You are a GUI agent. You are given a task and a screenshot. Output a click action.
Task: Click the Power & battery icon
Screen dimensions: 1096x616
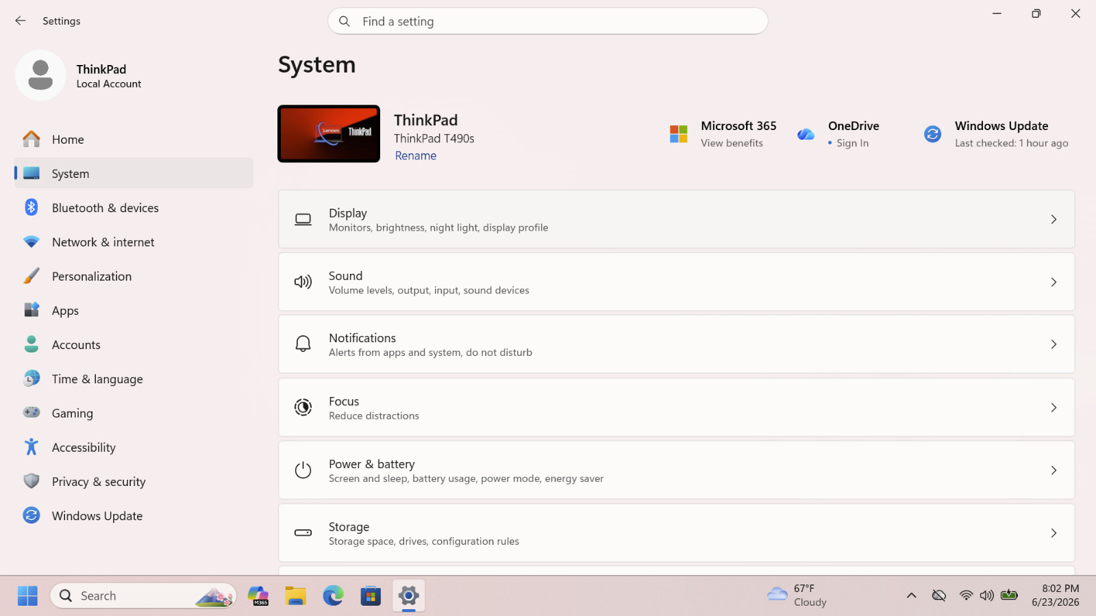303,470
